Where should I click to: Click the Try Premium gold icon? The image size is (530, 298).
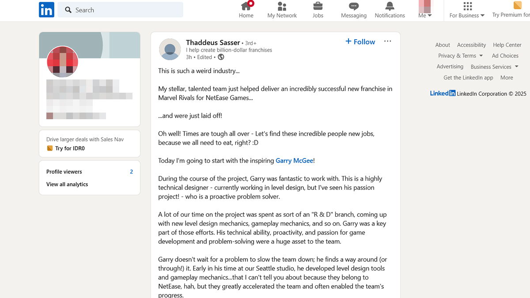tap(517, 6)
